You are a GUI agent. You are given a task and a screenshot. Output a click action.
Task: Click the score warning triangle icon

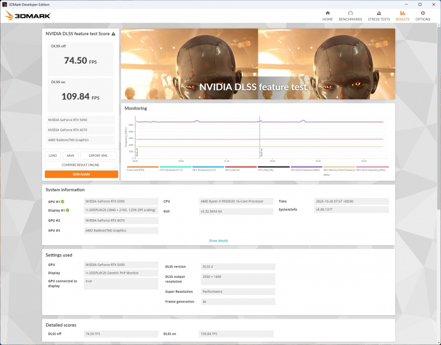pos(113,34)
